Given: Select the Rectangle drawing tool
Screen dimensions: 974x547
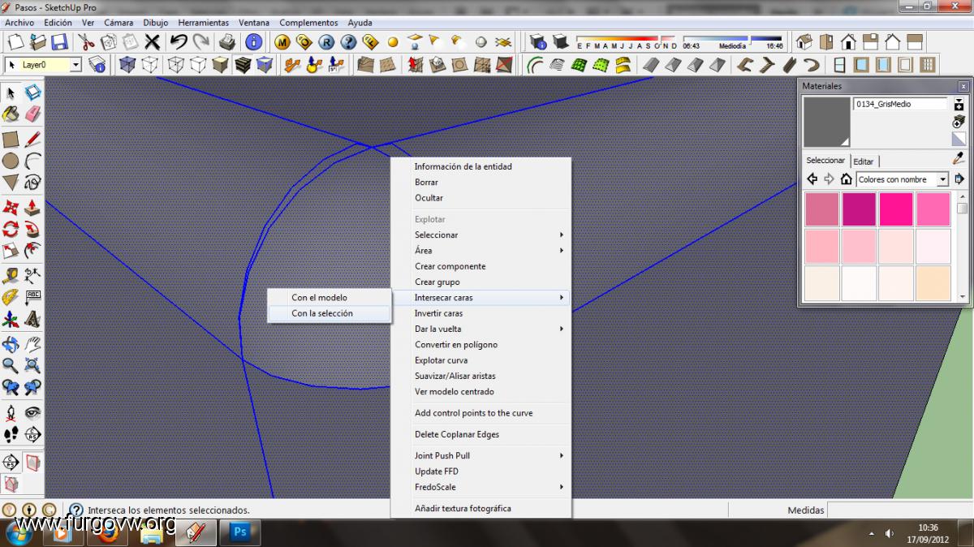Looking at the screenshot, I should click(x=11, y=139).
